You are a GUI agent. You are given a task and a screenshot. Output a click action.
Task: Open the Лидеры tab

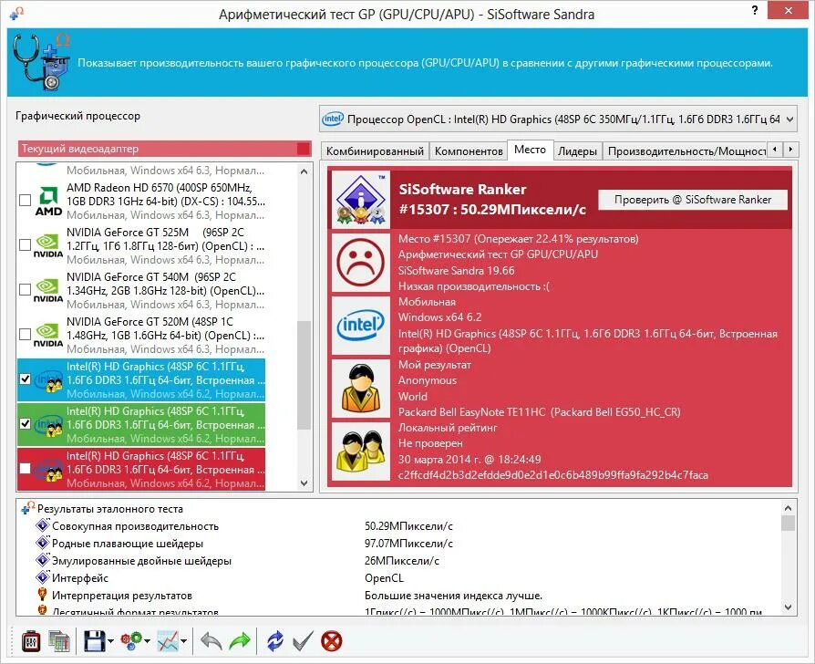click(577, 151)
